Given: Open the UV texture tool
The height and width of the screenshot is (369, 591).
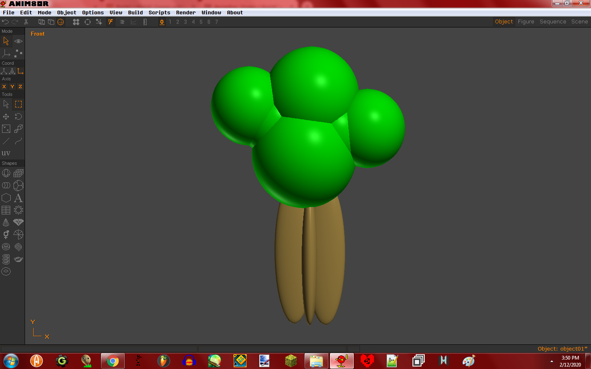Looking at the screenshot, I should 6,153.
